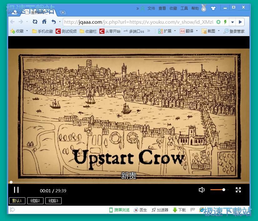Viewport: 258px width, 221px height.
Task: Pause the video playback
Action: pyautogui.click(x=16, y=190)
